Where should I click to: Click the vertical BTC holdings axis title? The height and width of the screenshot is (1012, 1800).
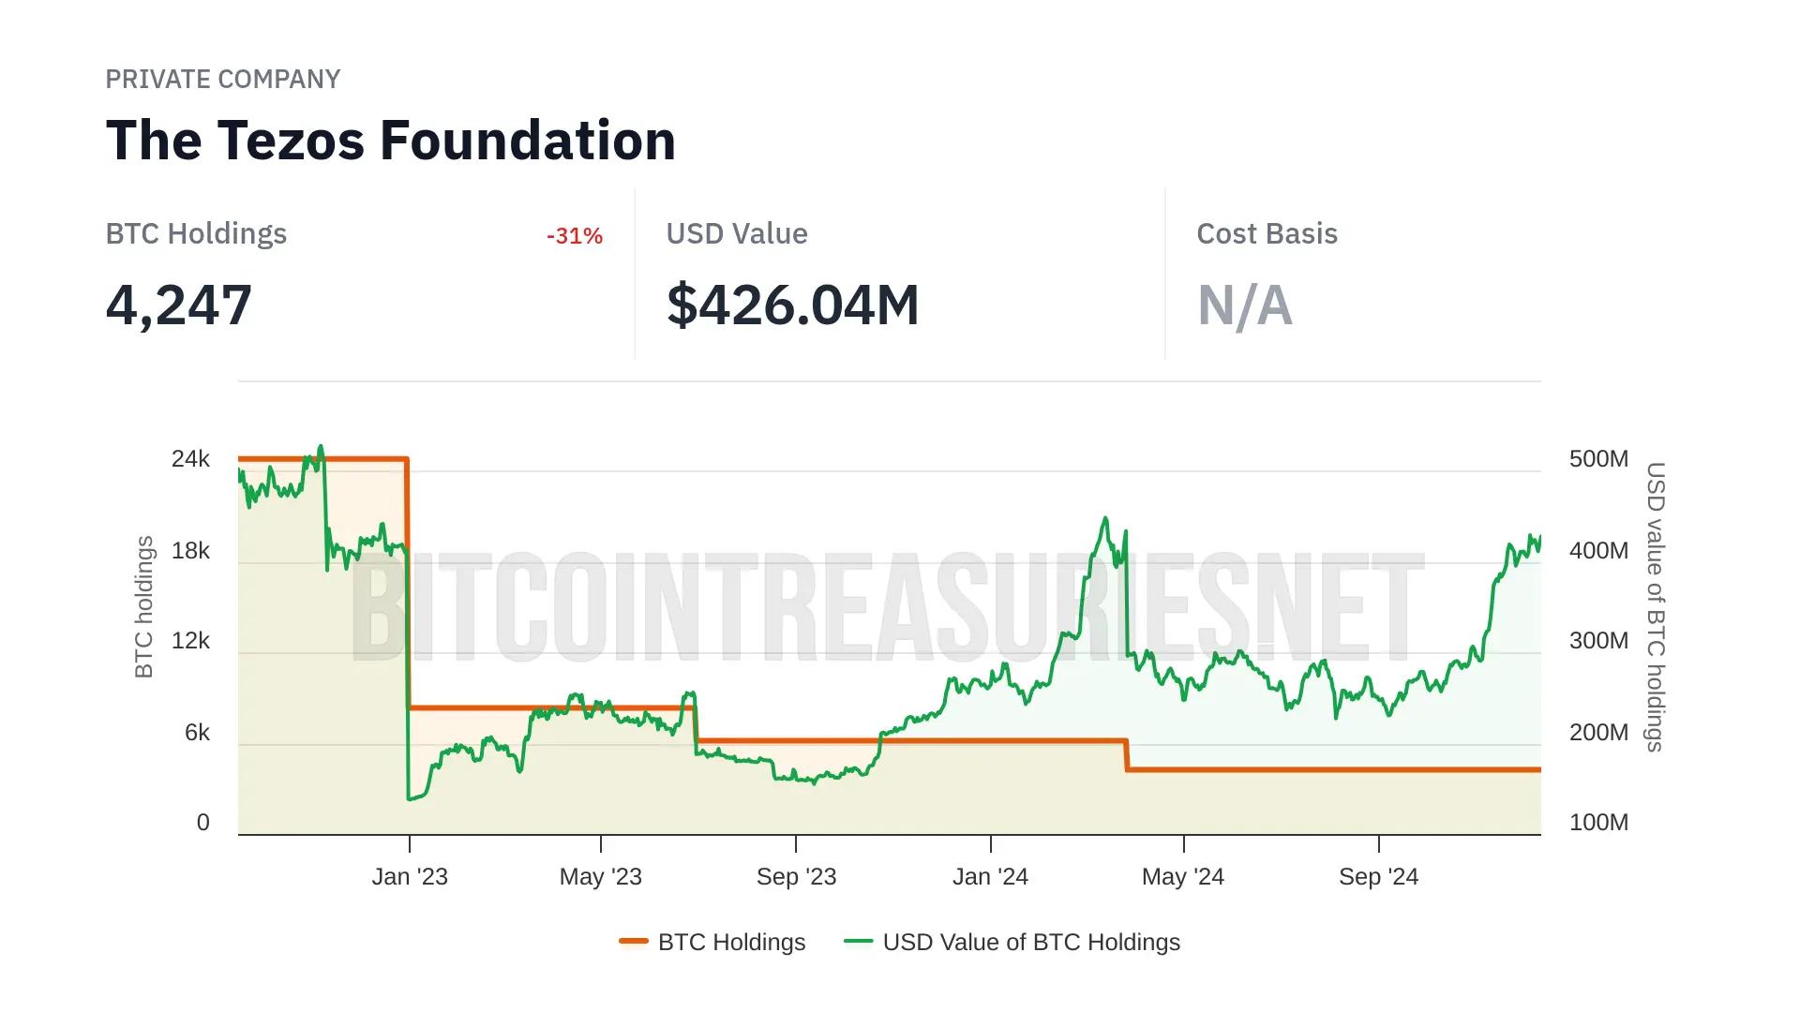coord(143,607)
